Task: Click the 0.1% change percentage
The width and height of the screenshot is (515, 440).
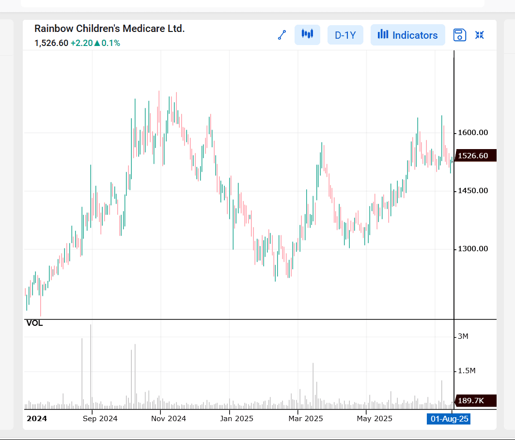Action: click(110, 43)
